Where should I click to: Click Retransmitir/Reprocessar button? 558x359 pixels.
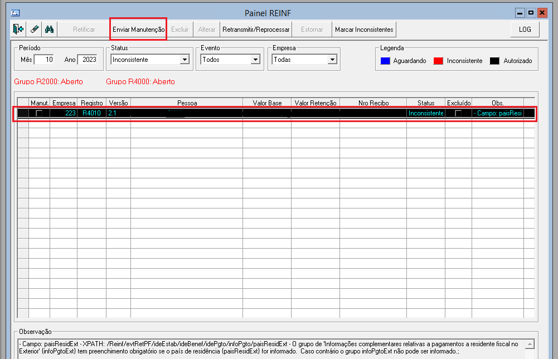point(256,29)
